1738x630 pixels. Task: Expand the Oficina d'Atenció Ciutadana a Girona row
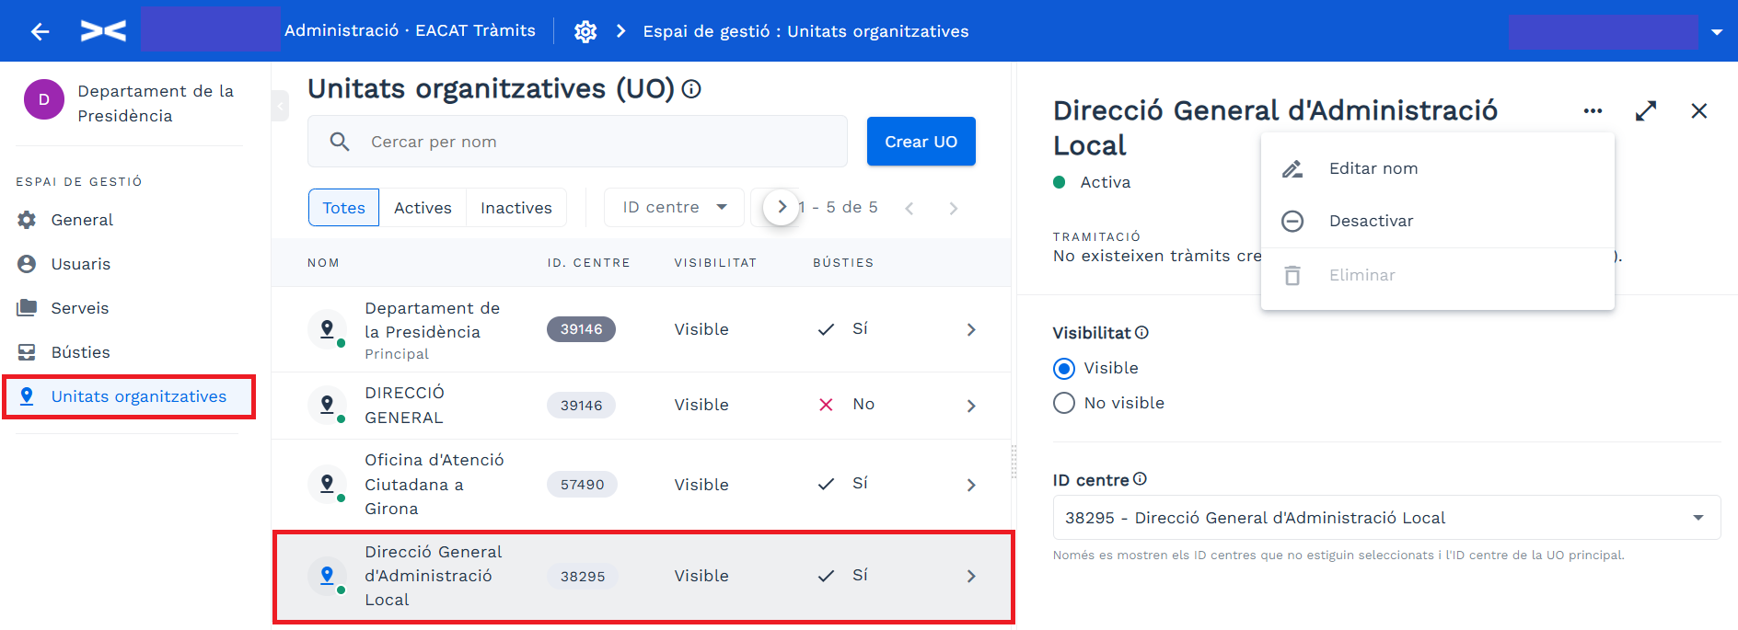click(x=643, y=485)
